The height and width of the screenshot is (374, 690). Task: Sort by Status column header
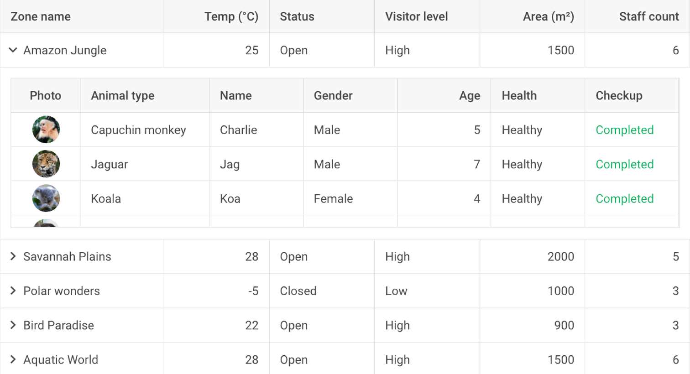pos(322,16)
